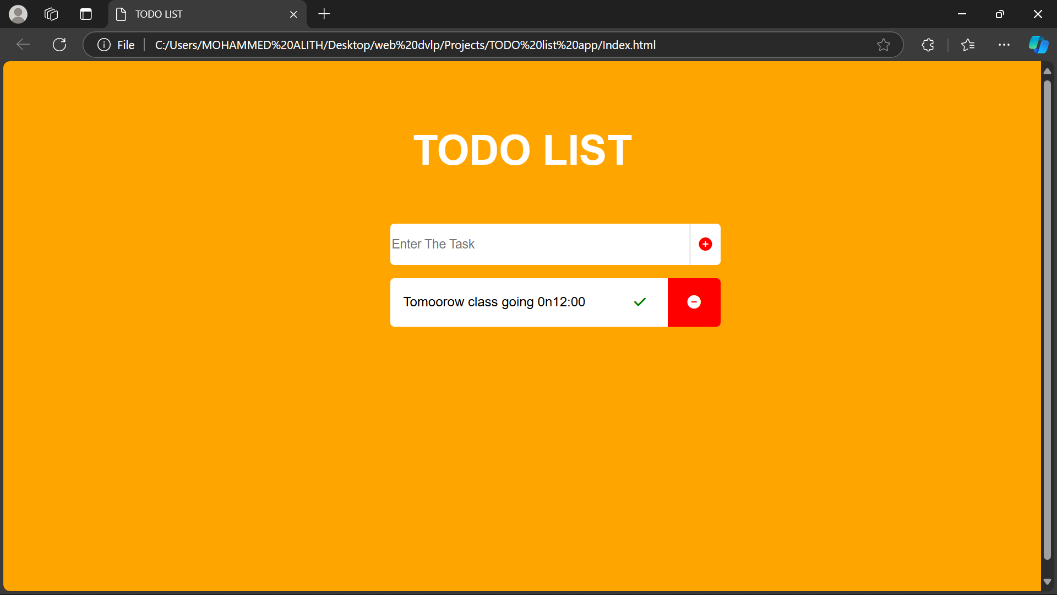Launch the Copilot sidebar icon

click(x=1038, y=45)
